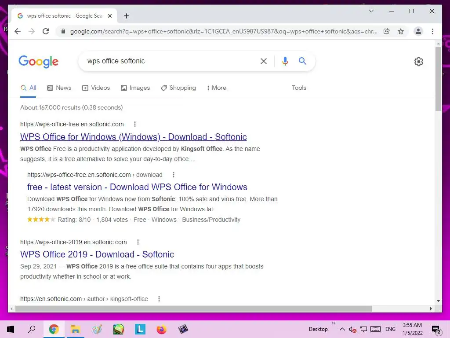Open the clock showing 3:55 AM
The width and height of the screenshot is (450, 338).
412,329
